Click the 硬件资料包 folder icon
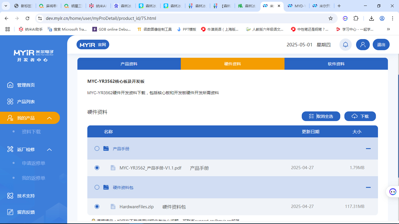 click(106, 187)
